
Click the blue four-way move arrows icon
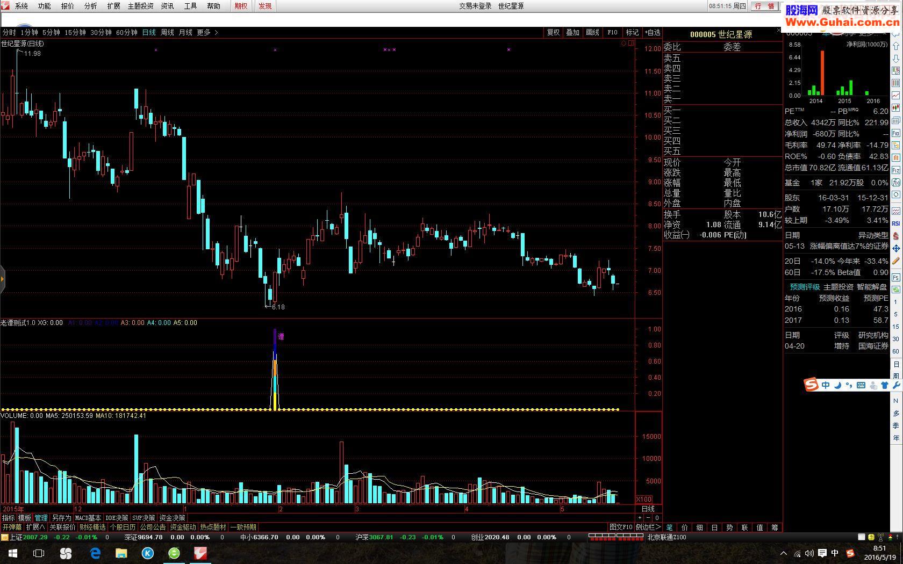pos(895,249)
